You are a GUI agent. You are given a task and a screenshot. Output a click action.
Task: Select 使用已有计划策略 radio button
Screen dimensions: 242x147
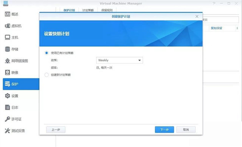pos(47,53)
